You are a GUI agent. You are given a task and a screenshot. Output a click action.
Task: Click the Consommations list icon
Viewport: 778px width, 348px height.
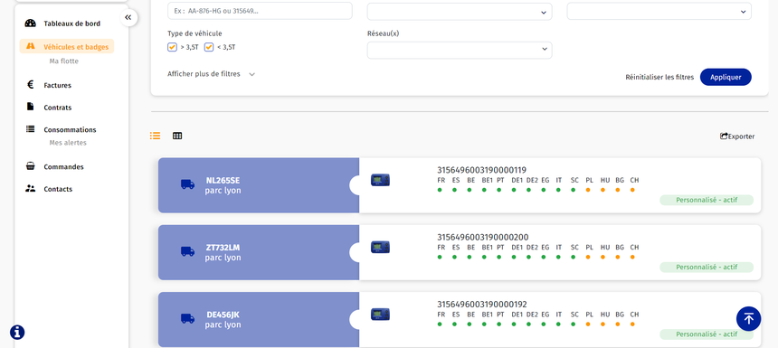click(x=30, y=129)
